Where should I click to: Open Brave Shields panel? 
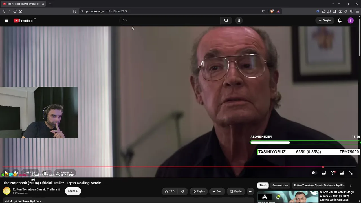(272, 11)
